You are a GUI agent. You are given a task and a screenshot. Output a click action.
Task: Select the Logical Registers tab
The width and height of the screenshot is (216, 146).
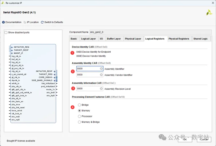(155, 39)
